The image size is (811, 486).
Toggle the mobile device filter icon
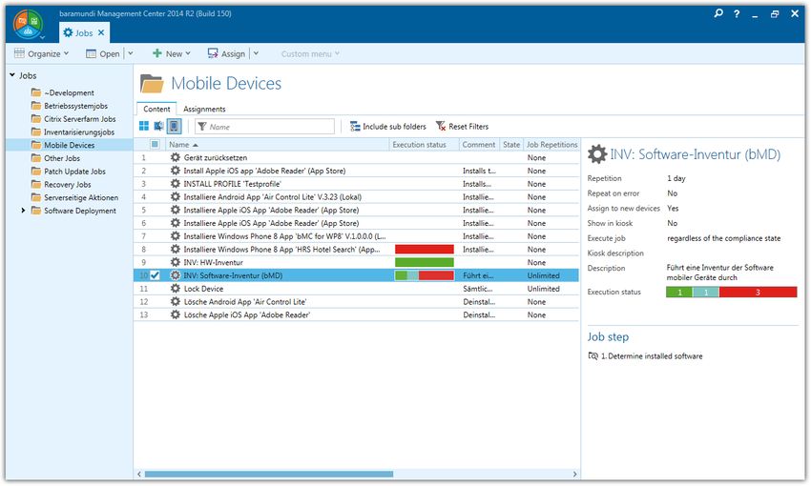[175, 126]
